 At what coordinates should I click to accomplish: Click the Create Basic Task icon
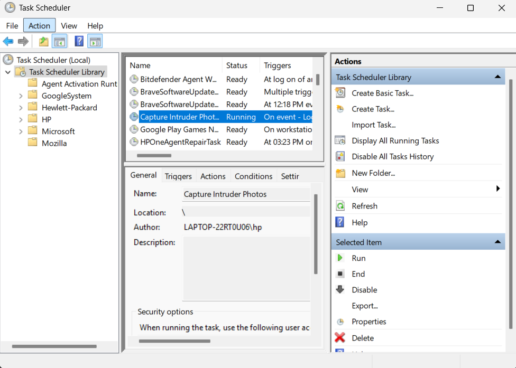(340, 93)
